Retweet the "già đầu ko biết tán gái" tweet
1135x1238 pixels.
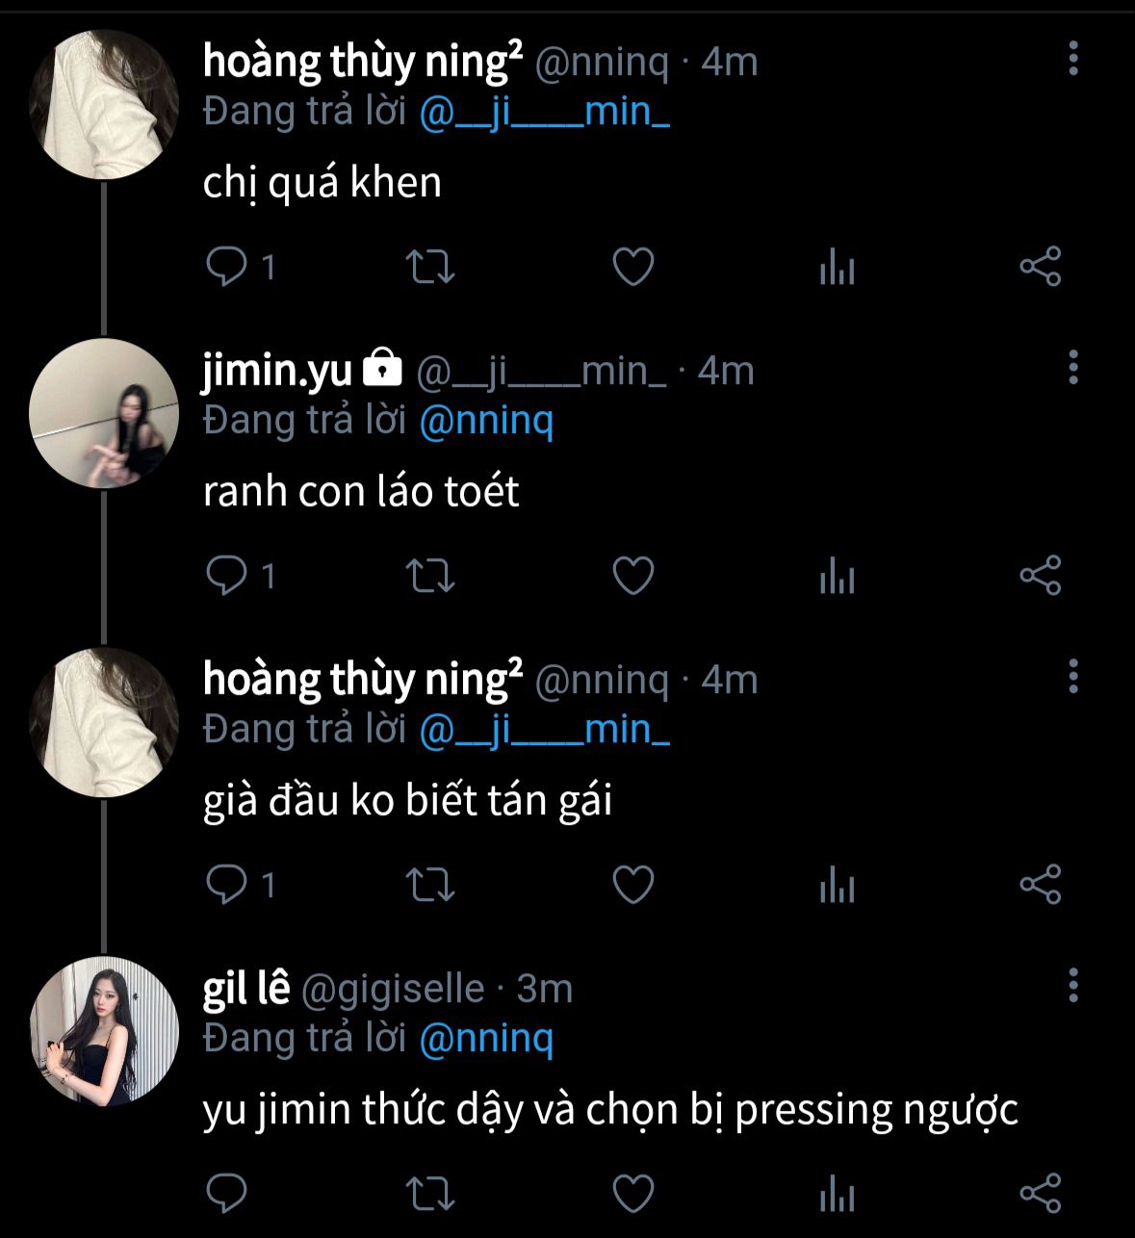click(429, 885)
